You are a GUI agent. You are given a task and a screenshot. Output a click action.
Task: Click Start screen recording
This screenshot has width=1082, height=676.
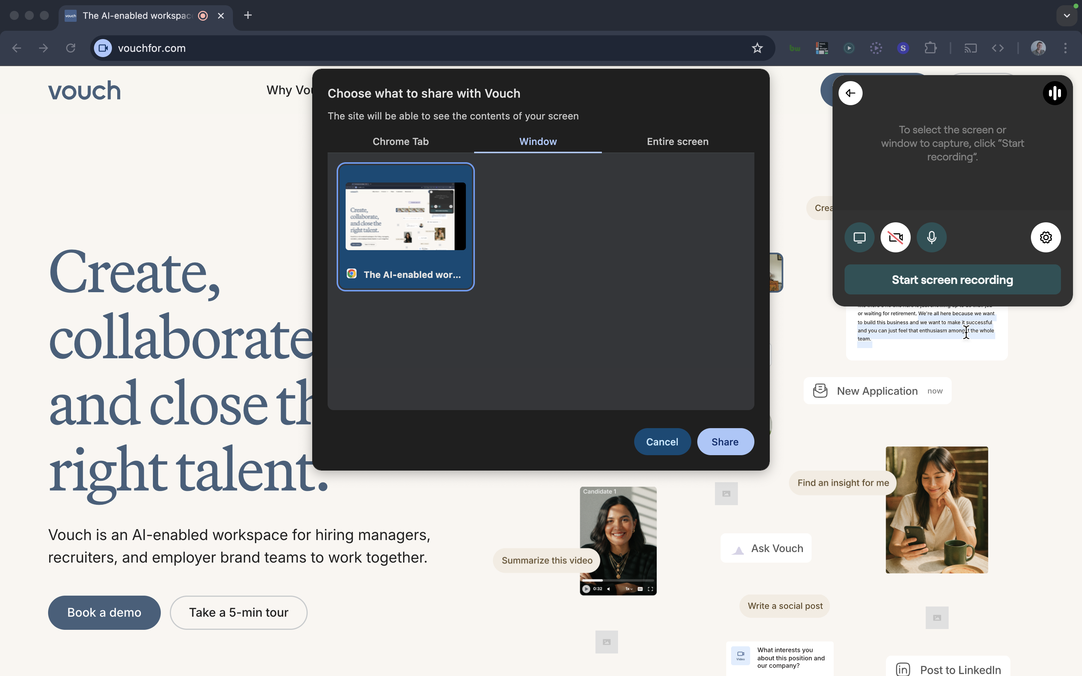(x=952, y=280)
